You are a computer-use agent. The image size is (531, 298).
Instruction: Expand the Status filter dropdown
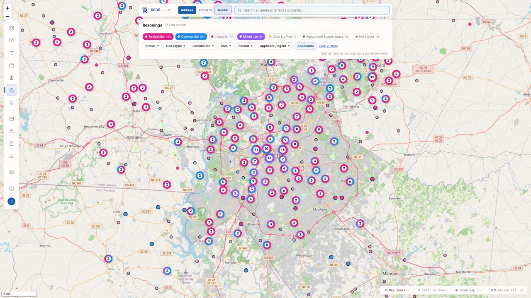(152, 46)
